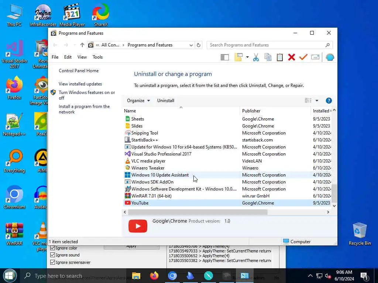Click the change view icon
Viewport: 378px width, 283px height.
[x=308, y=101]
